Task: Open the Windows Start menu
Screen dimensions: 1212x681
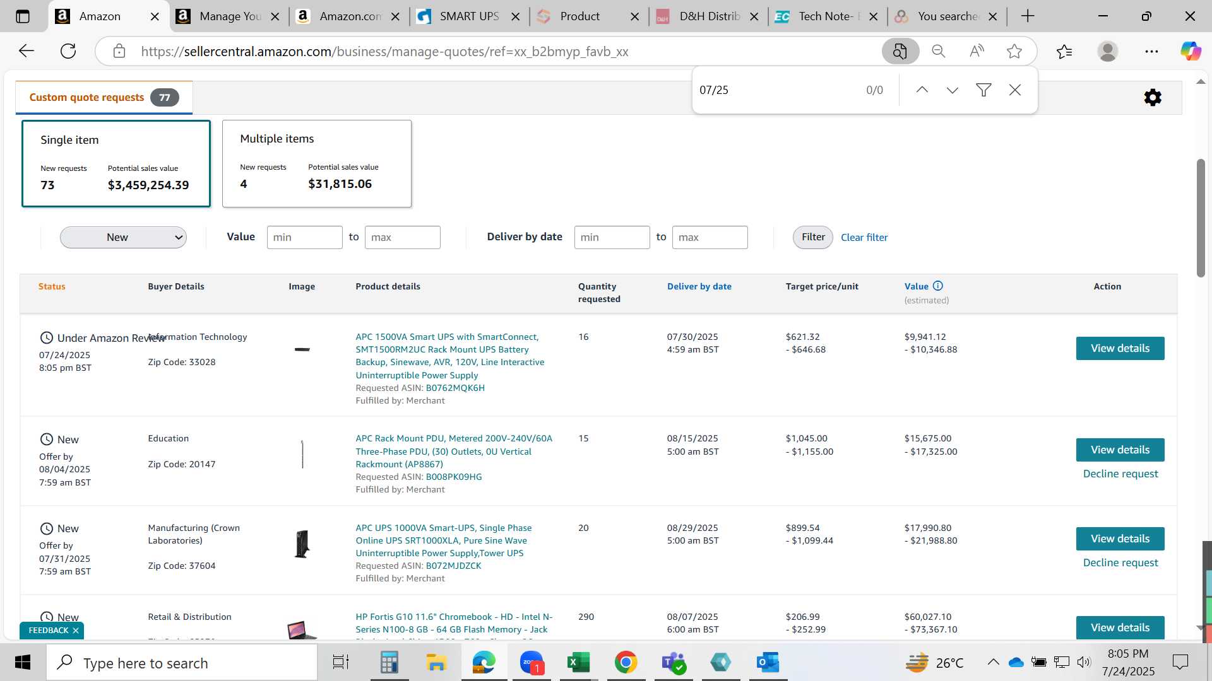Action: [x=23, y=663]
